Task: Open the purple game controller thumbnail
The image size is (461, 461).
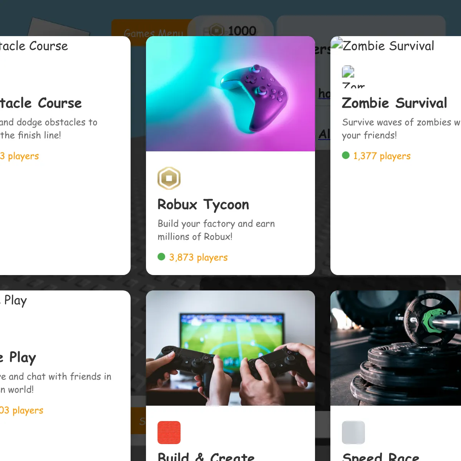Action: pos(230,94)
